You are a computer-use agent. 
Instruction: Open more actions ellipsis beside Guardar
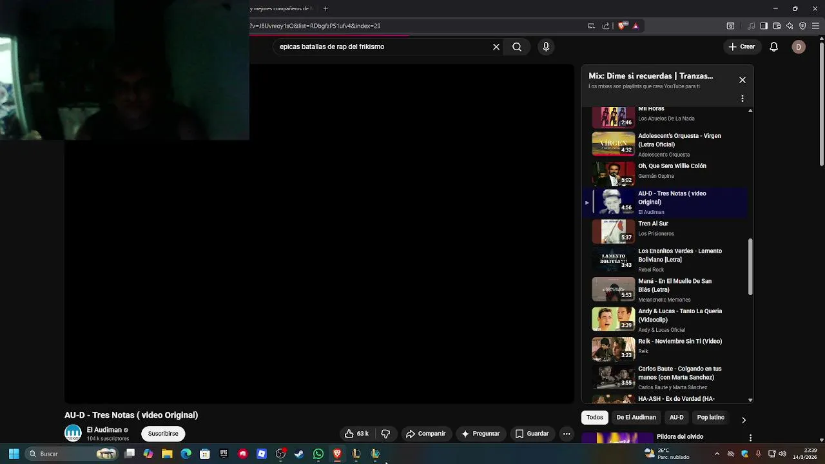tap(567, 434)
